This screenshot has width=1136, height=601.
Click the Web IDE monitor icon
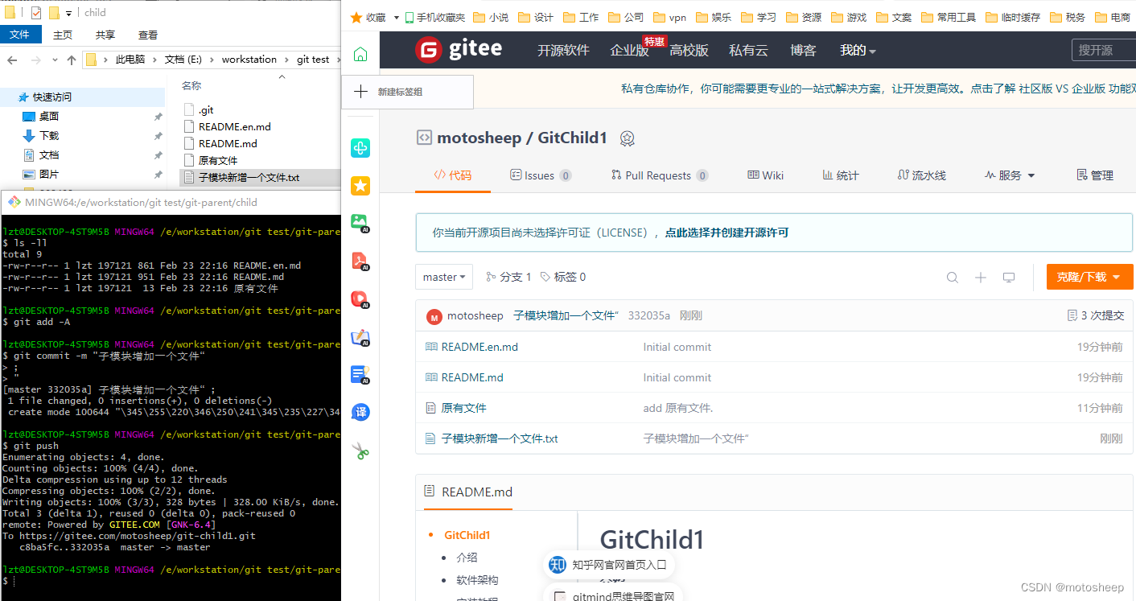coord(1009,278)
